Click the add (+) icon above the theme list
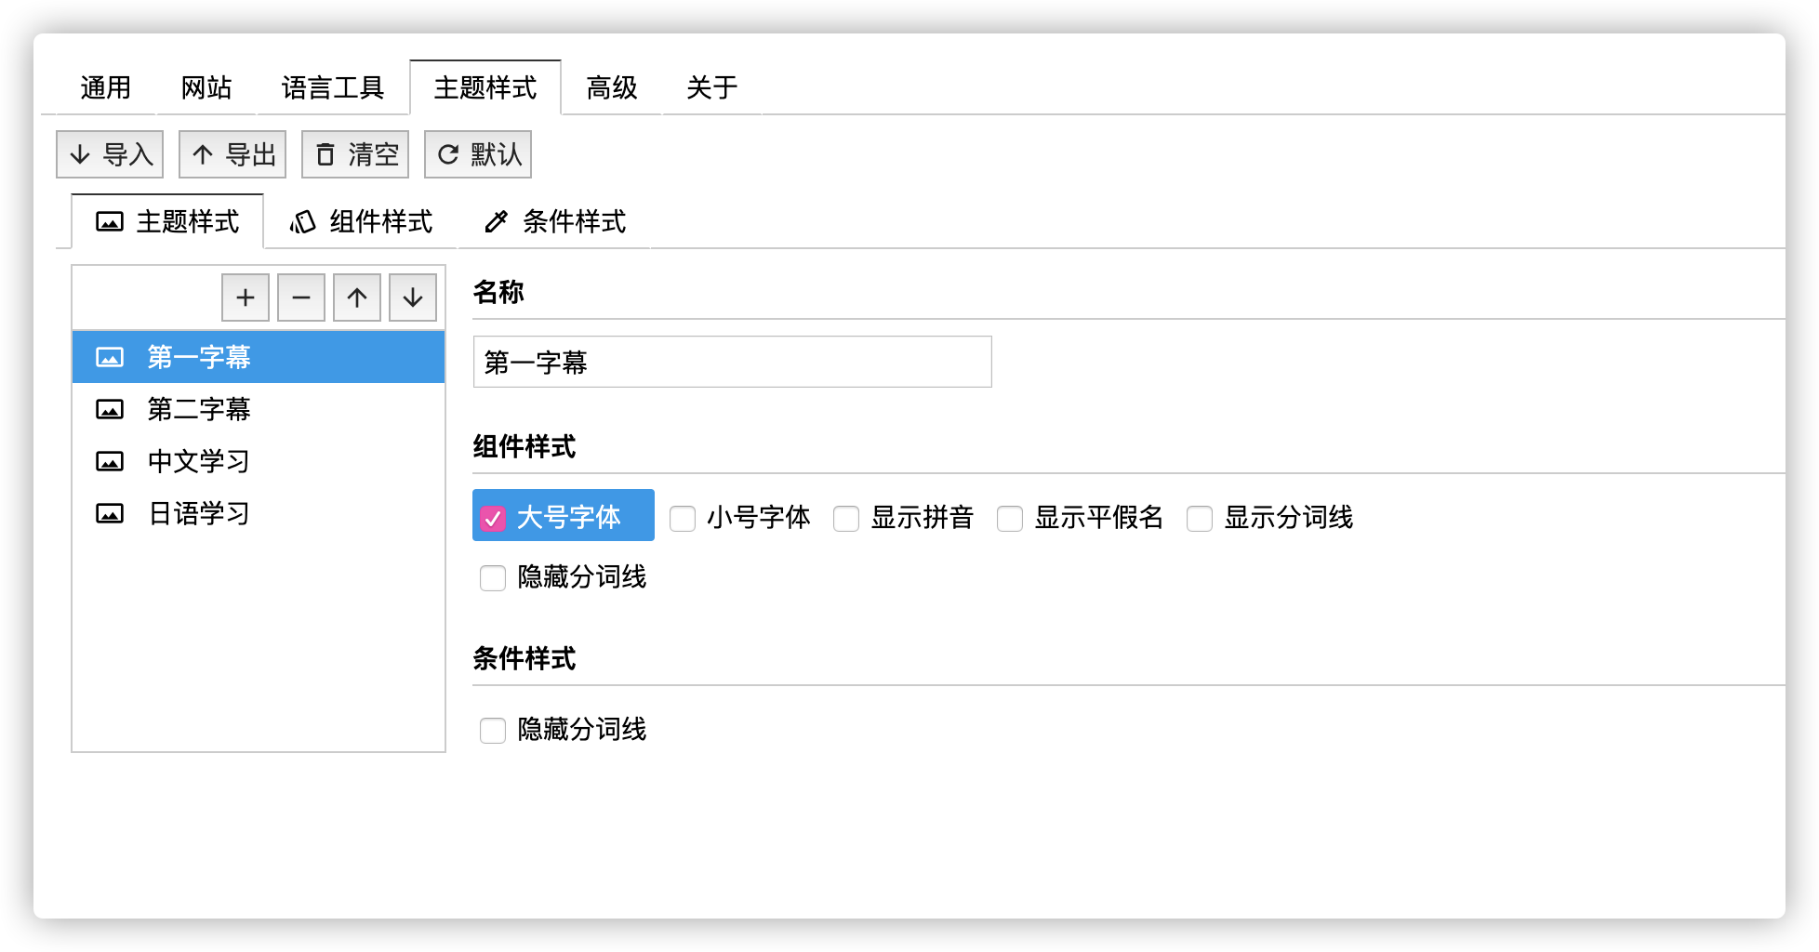The width and height of the screenshot is (1819, 952). [x=245, y=297]
